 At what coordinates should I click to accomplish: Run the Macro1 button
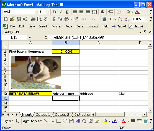(x=119, y=26)
